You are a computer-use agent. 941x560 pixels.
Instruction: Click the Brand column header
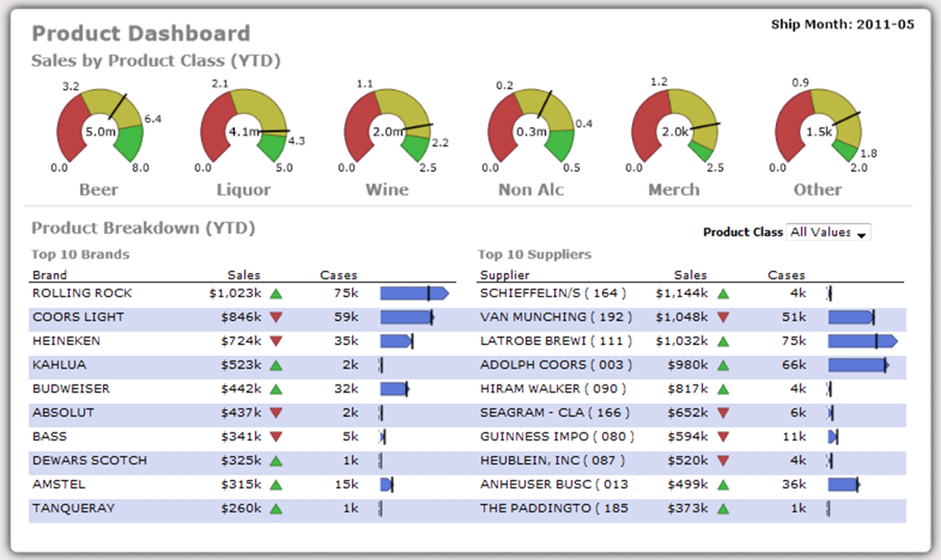[49, 275]
